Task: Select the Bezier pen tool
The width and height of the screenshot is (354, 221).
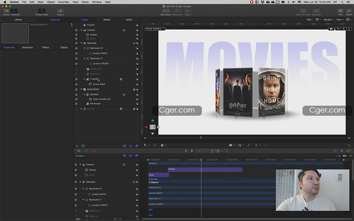Action: [239, 145]
